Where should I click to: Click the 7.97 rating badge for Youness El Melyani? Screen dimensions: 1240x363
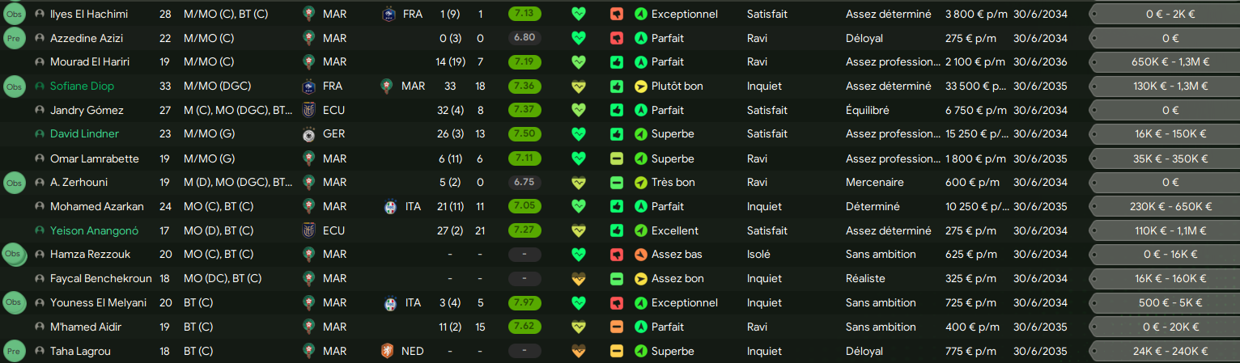pyautogui.click(x=525, y=303)
